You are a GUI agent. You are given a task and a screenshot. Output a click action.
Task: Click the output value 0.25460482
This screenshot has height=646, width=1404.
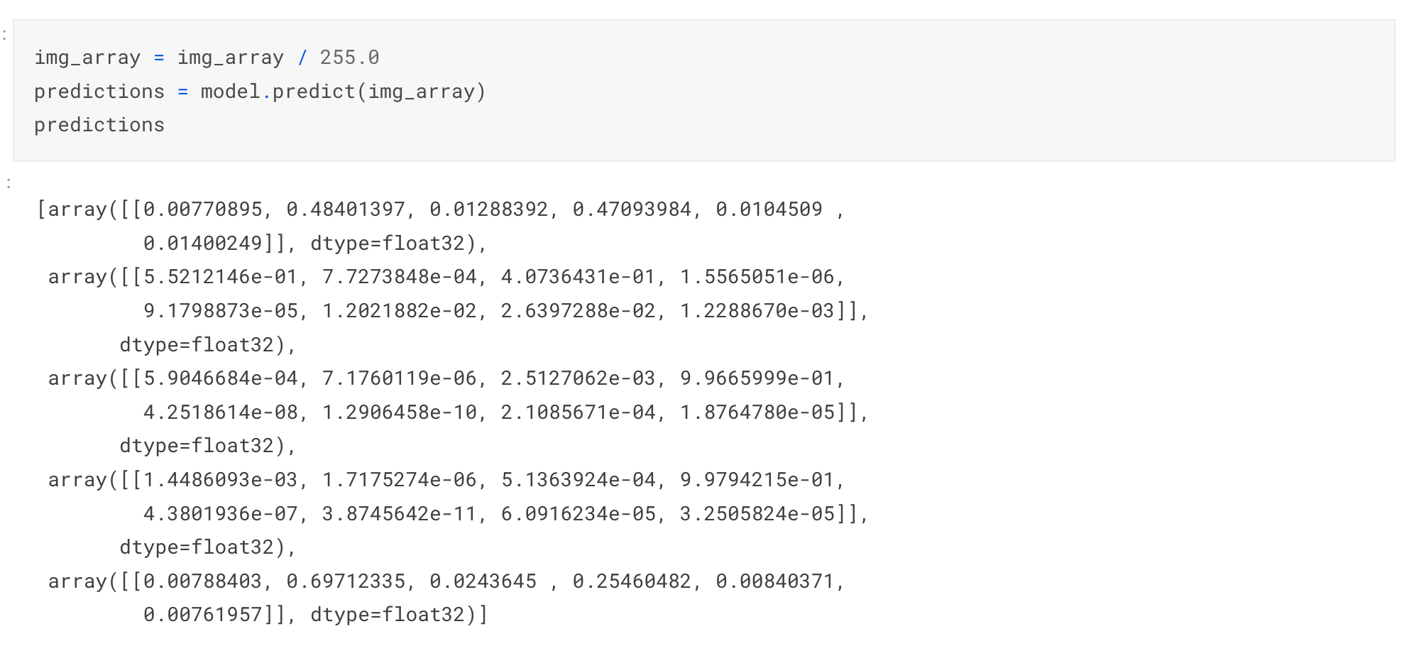coord(632,581)
